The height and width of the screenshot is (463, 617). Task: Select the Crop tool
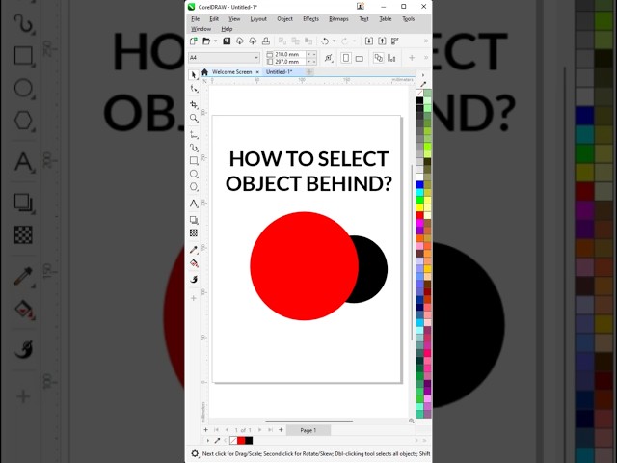pyautogui.click(x=194, y=104)
